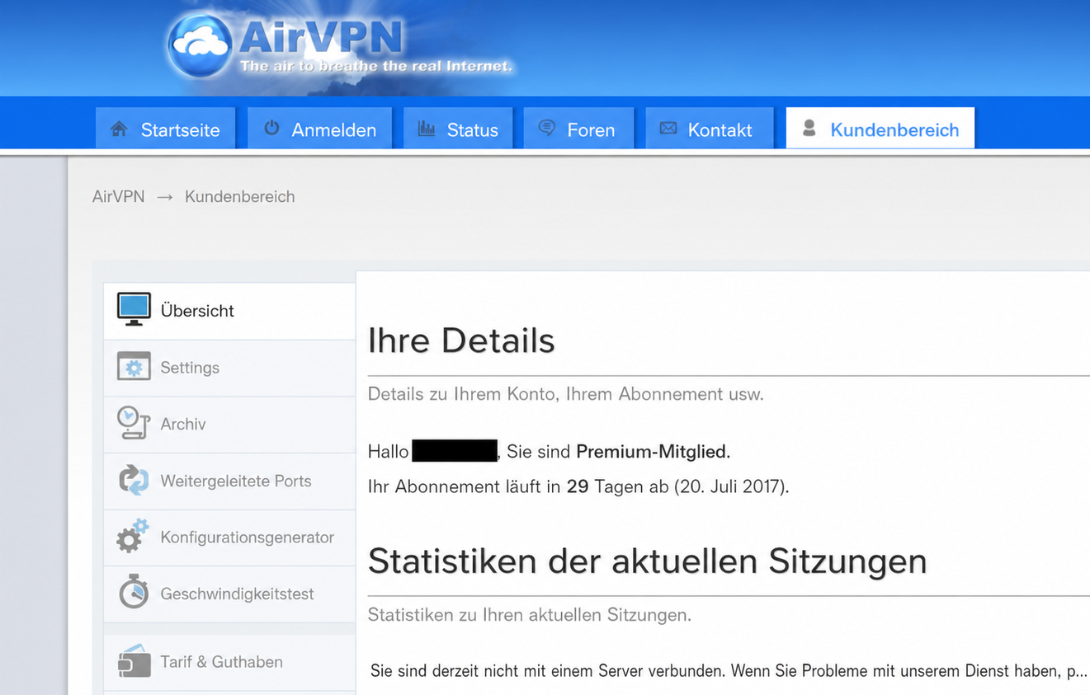Open Konfigurationsgenerator in the sidebar
1090x695 pixels.
tap(229, 538)
